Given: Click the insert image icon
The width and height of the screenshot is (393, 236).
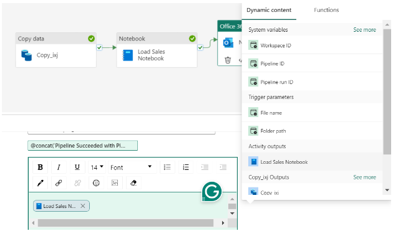Looking at the screenshot, I should (x=115, y=183).
